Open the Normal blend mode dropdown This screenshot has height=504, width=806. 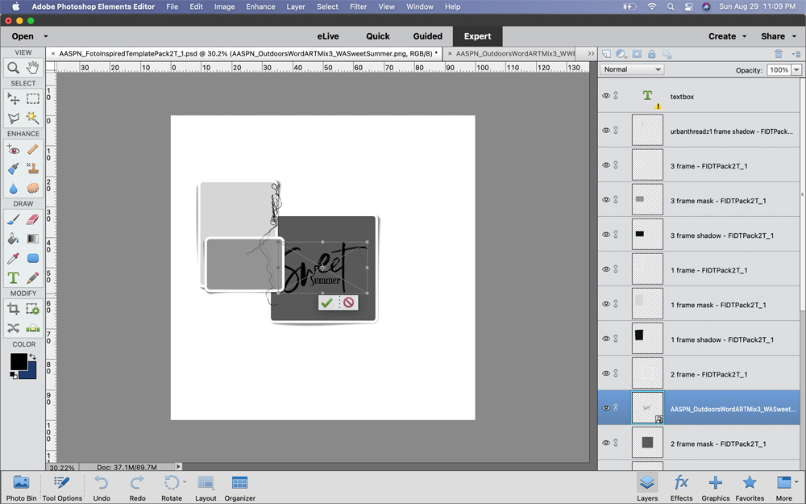(632, 69)
